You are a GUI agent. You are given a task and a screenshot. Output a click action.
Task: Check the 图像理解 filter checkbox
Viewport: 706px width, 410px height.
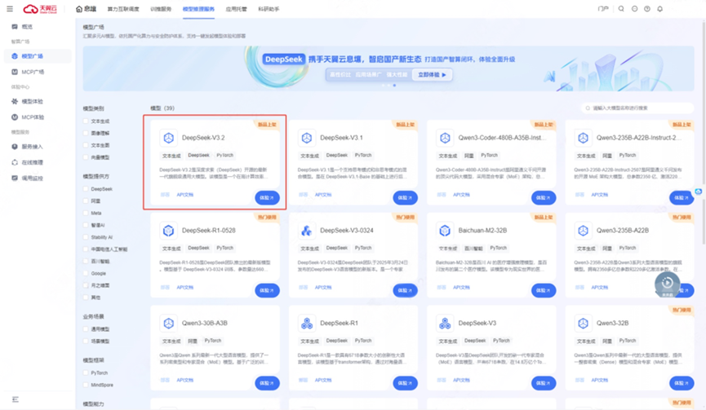pos(86,133)
